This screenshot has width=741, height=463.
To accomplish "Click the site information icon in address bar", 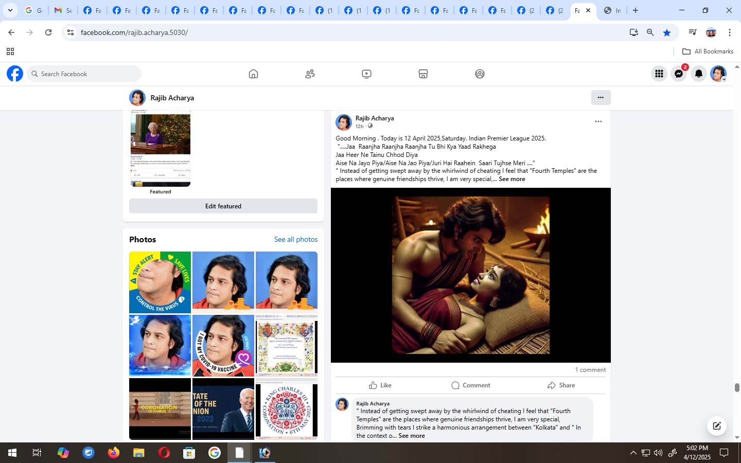I will pos(70,32).
